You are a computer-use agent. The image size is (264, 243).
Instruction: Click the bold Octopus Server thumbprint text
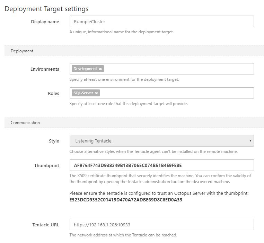click(x=126, y=200)
